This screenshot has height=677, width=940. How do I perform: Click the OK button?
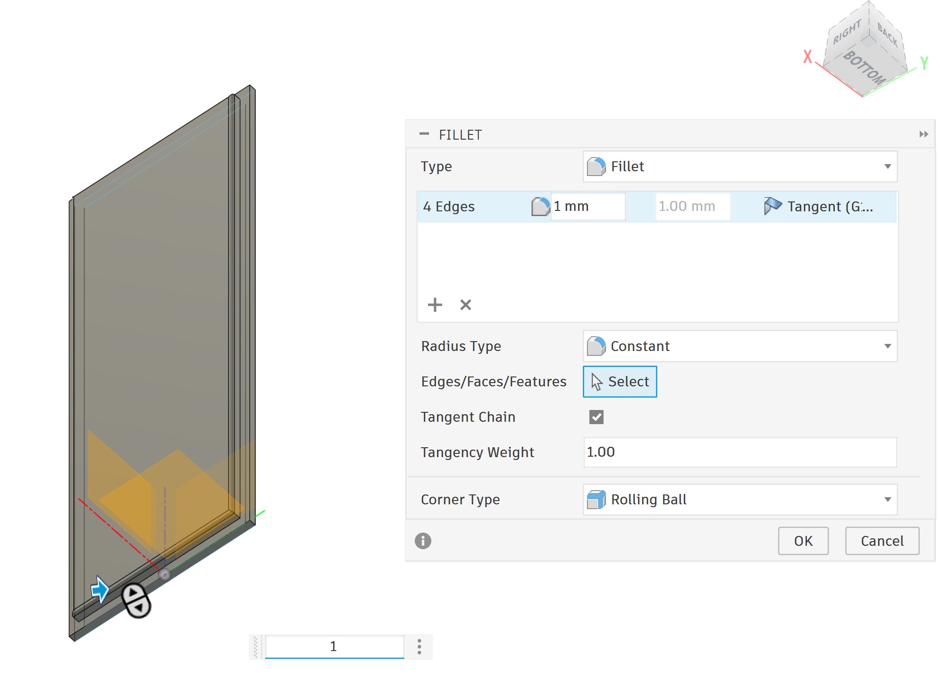coord(803,541)
